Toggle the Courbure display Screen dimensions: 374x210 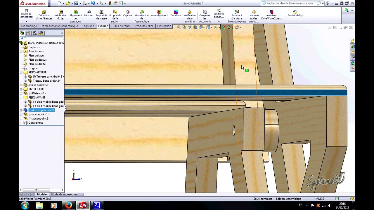point(176,14)
